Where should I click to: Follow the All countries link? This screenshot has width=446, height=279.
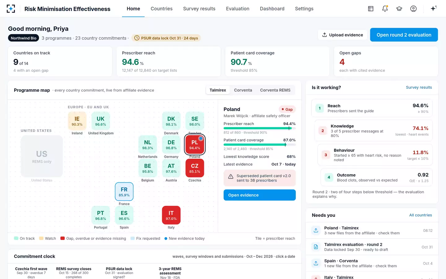[x=421, y=215]
